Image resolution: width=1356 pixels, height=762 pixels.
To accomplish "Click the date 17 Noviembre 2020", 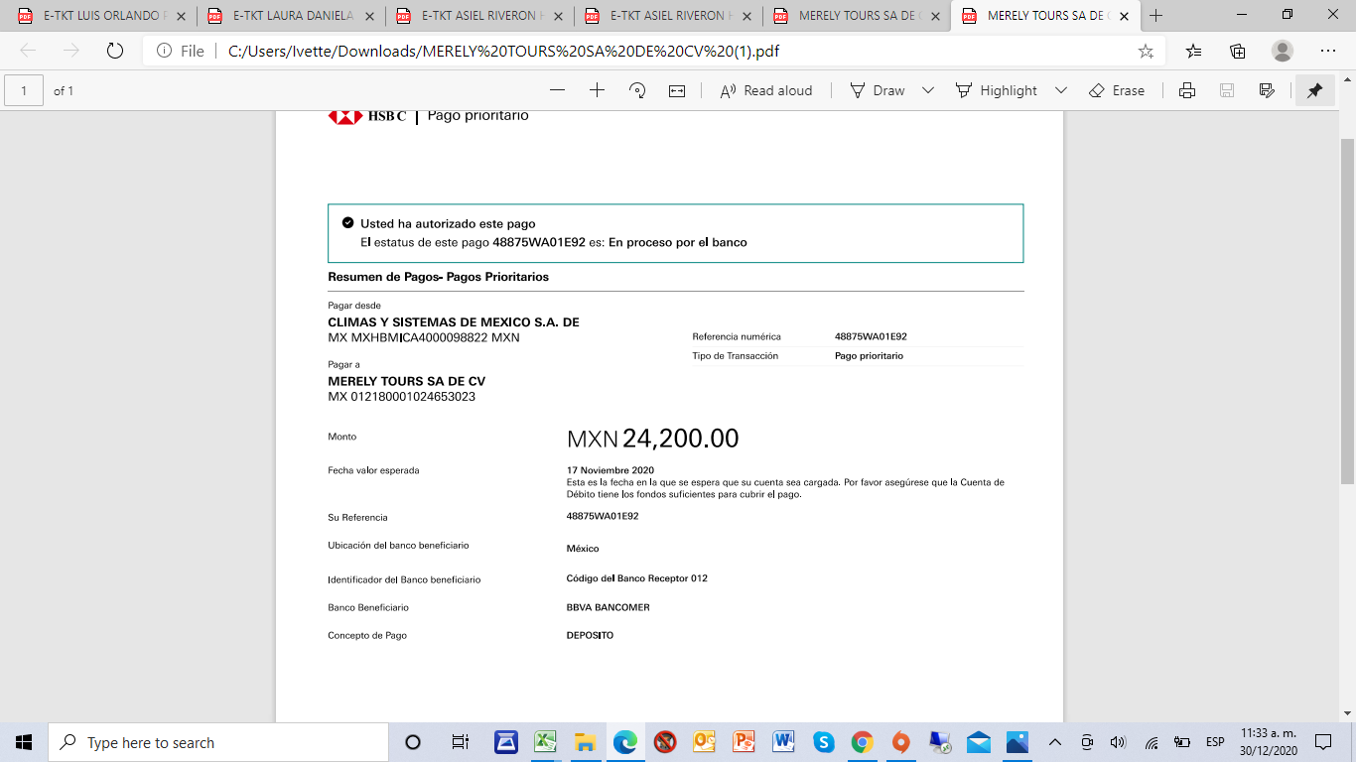I will [x=610, y=470].
